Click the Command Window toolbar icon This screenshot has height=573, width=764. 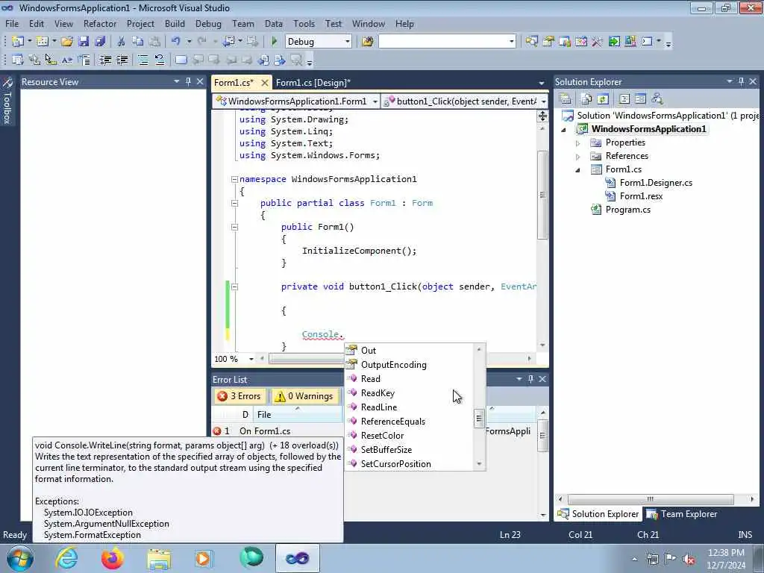click(647, 42)
